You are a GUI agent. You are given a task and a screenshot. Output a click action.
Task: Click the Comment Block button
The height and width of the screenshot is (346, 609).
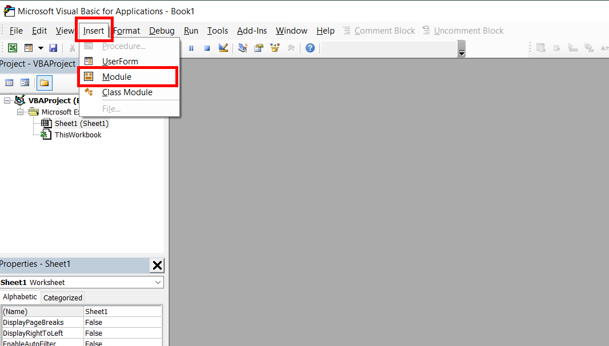click(379, 31)
